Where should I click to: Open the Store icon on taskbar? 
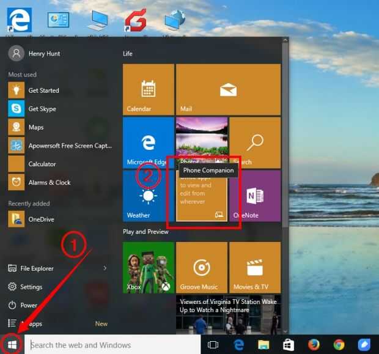[x=289, y=345]
